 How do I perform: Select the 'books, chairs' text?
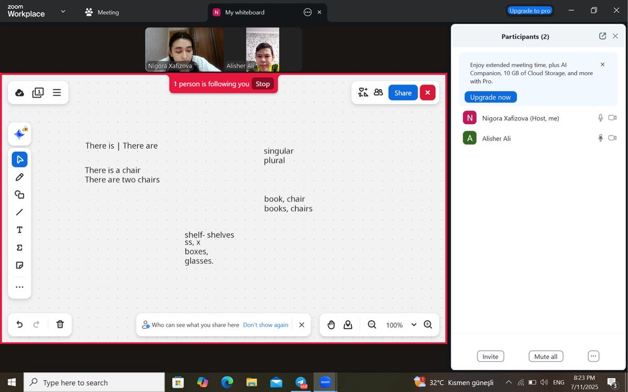pyautogui.click(x=288, y=208)
